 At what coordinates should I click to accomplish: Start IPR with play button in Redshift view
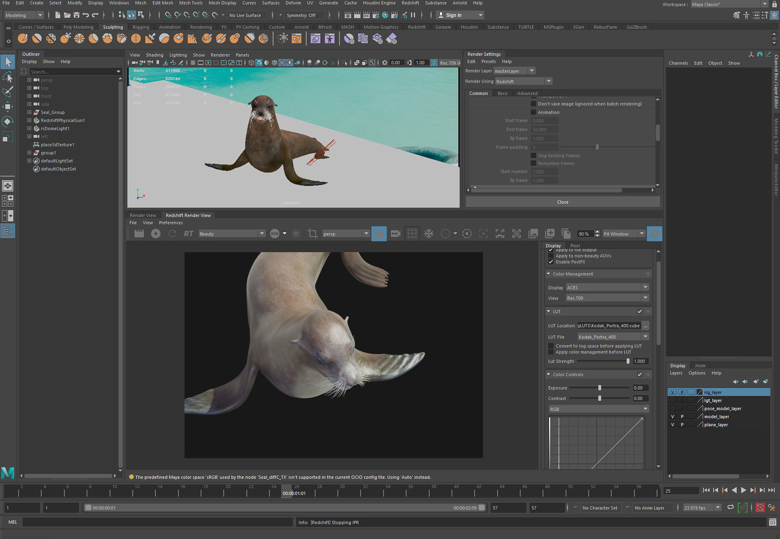[156, 233]
